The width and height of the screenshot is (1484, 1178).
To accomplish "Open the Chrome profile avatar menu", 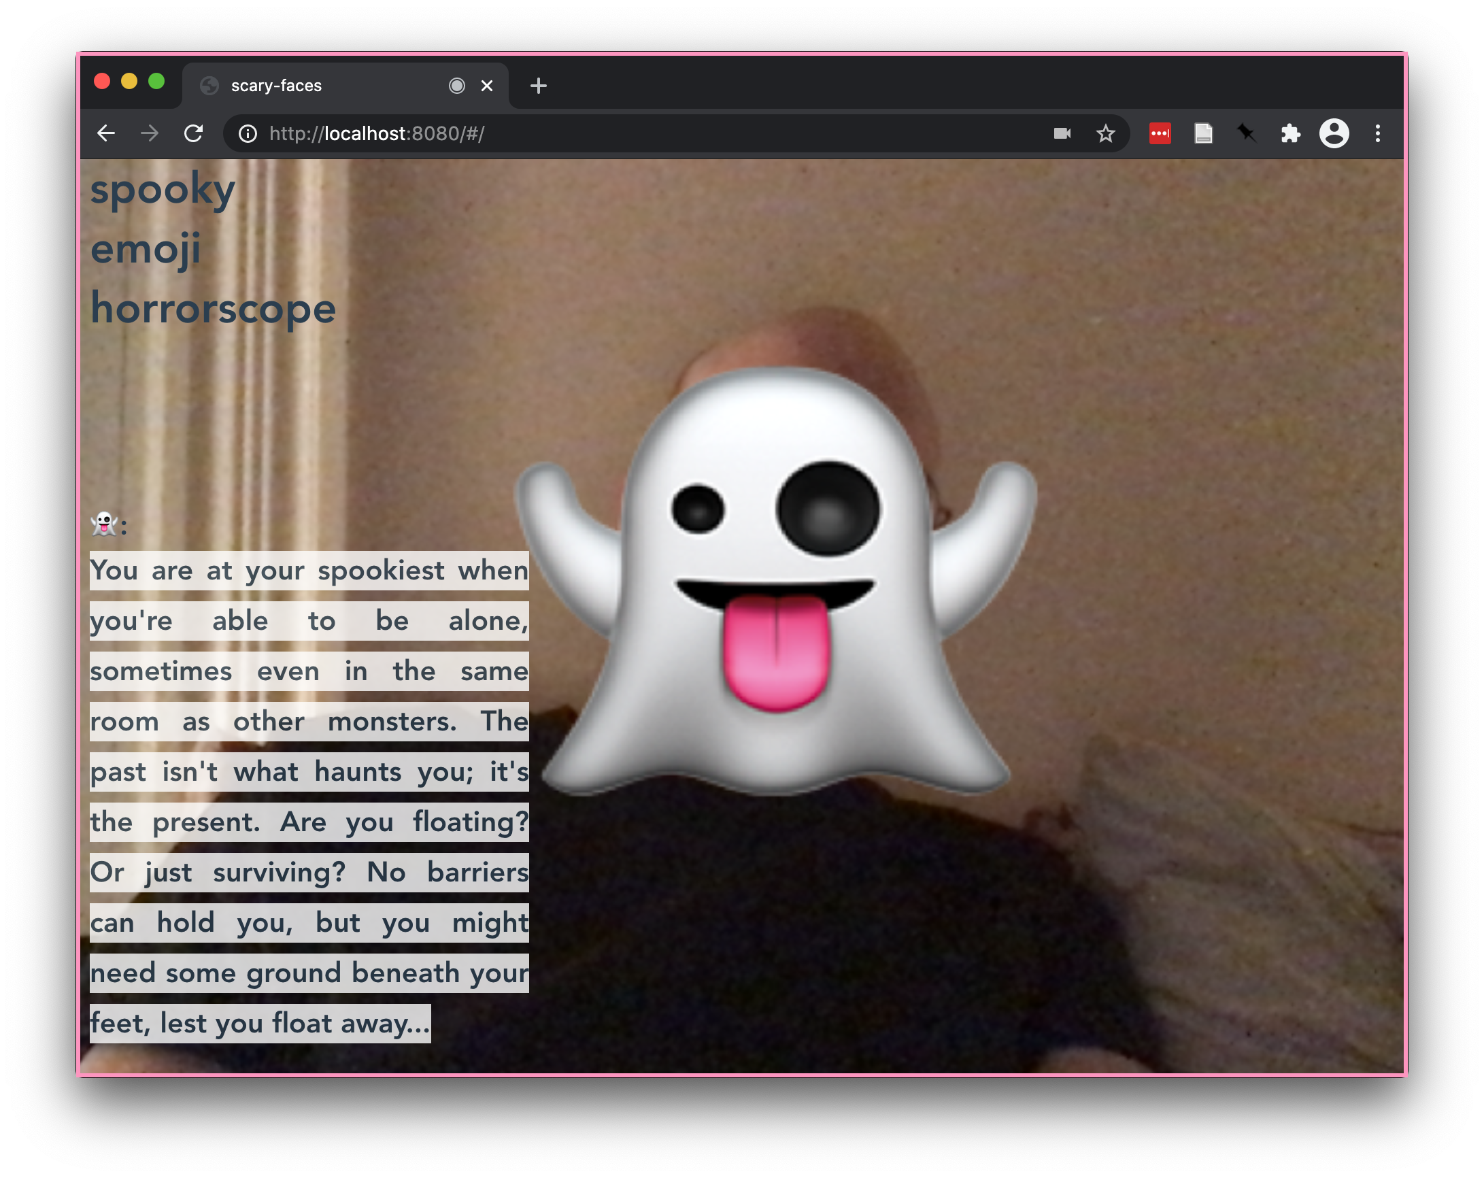I will coord(1333,133).
